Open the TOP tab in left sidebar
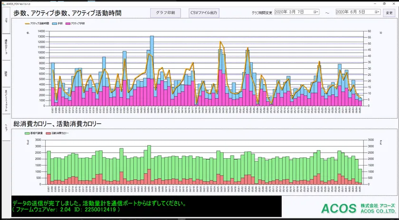Image resolution: width=399 pixels, height=220 pixels. 6,20
